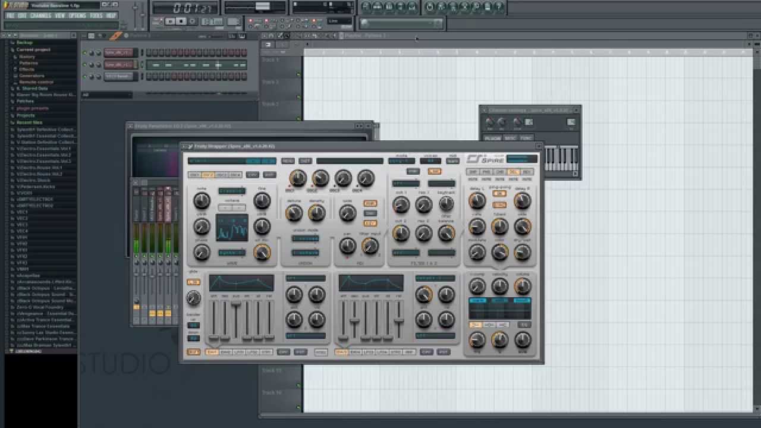Expand the Backup folder in the browser
Screen dimensions: 761x428
24,43
